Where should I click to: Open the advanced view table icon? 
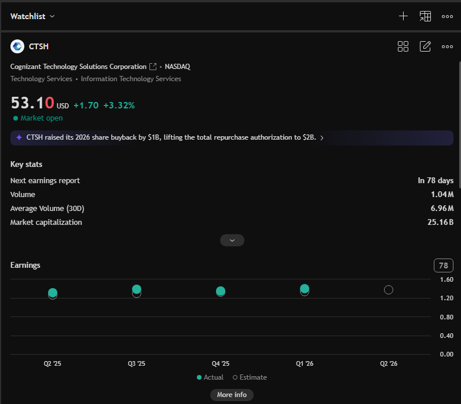point(425,16)
